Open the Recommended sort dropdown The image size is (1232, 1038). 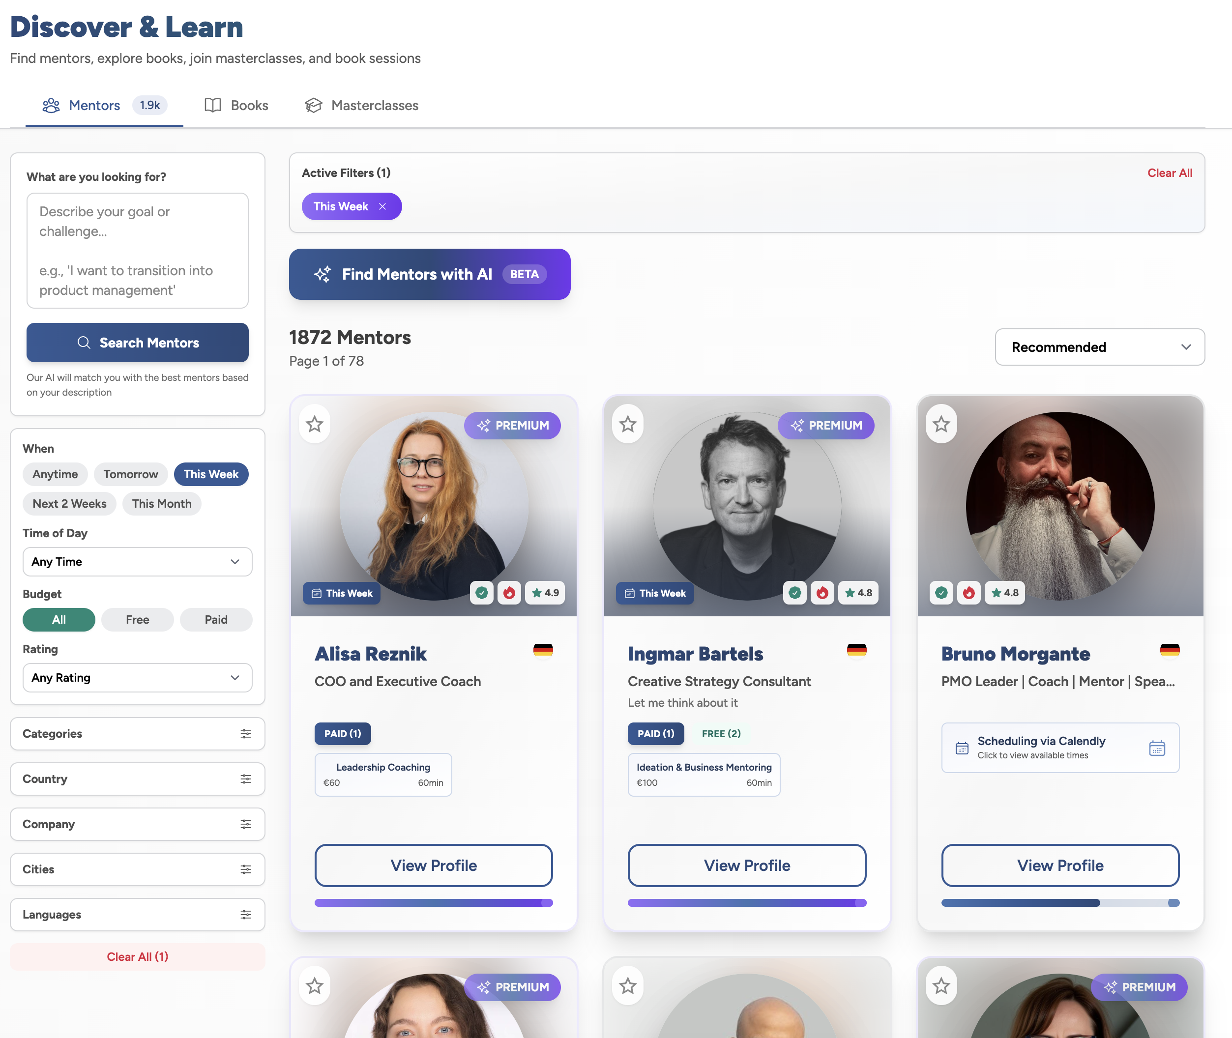pos(1100,347)
